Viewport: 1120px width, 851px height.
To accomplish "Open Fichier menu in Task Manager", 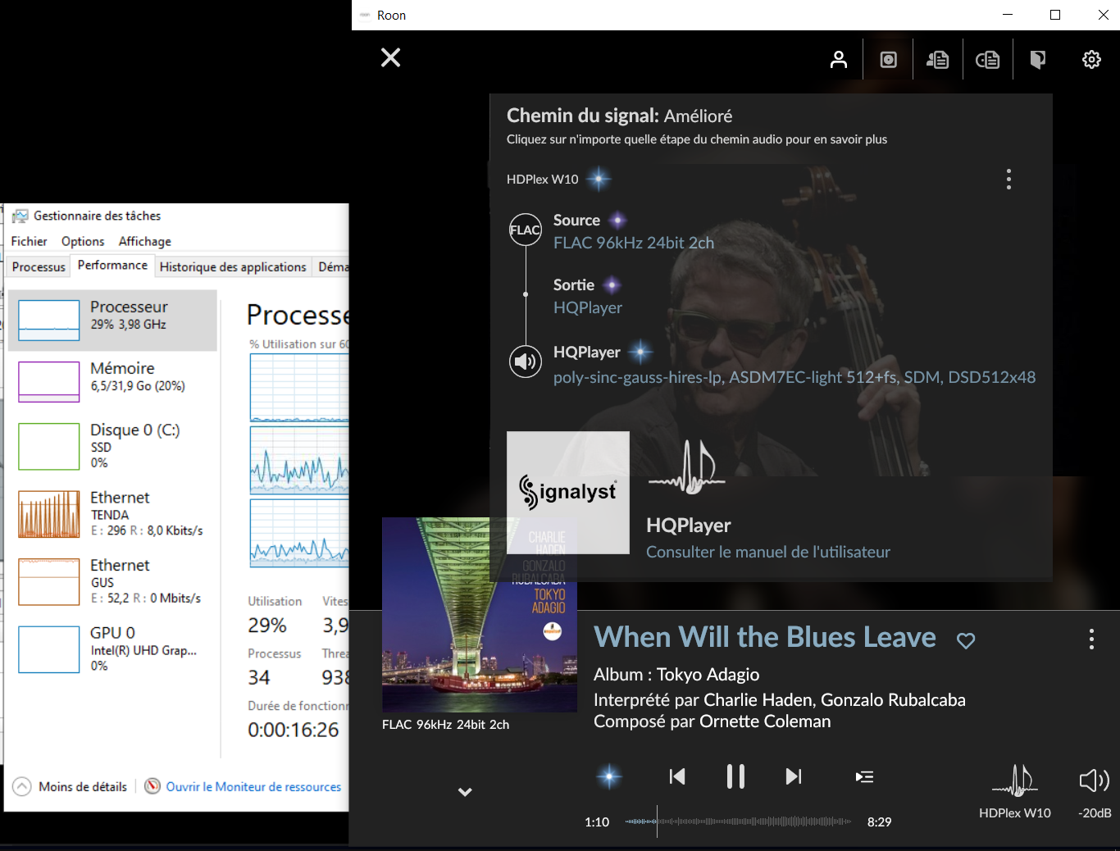I will [x=29, y=241].
